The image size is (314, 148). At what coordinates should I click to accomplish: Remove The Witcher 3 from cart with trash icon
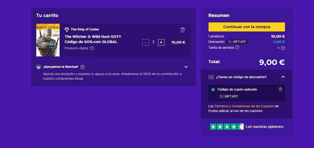coord(183,30)
